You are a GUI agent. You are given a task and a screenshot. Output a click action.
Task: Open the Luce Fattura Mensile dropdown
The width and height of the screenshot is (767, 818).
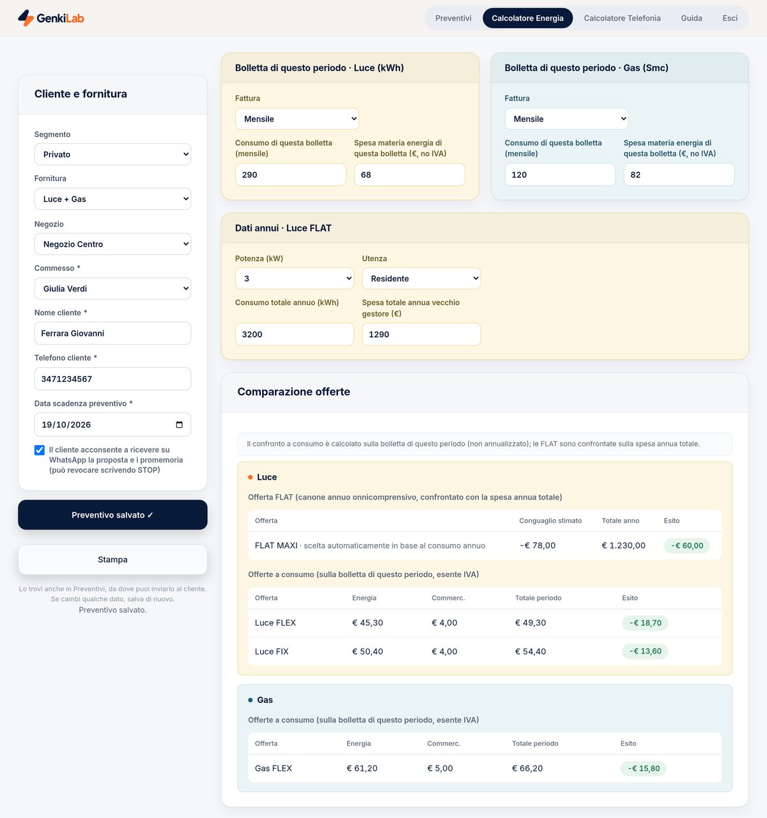(297, 119)
